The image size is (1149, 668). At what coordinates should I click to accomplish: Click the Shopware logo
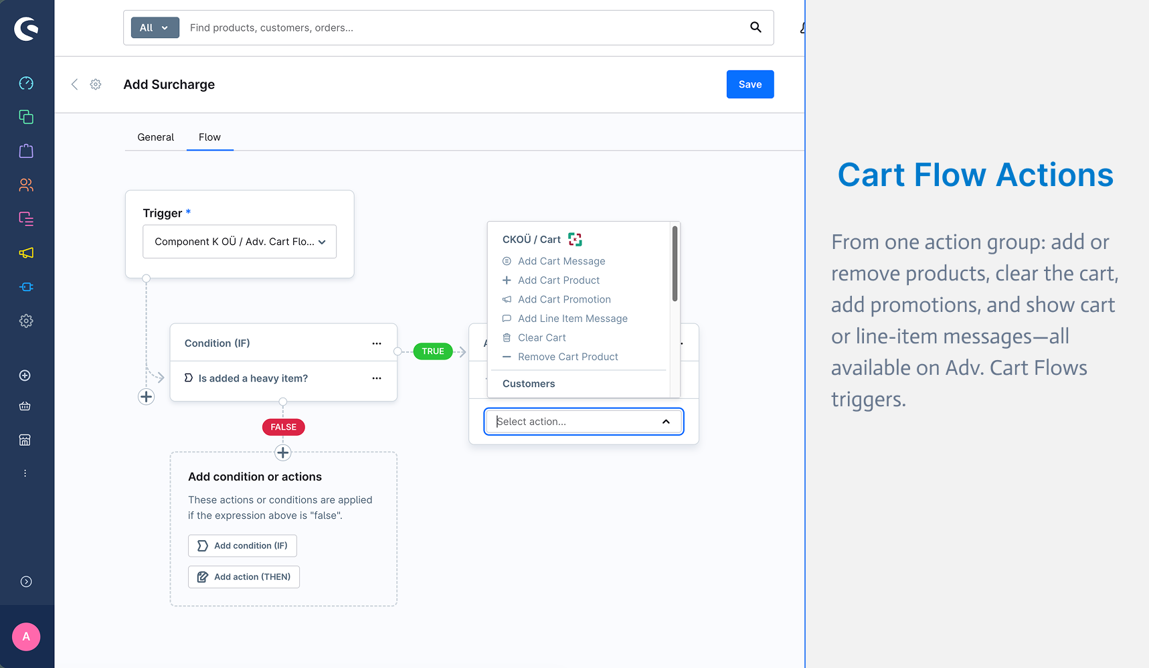[x=26, y=28]
